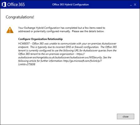140x125 pixels.
Task: Click the 'on-premises Autodiscover' phrase in error text
Action: tap(102, 44)
